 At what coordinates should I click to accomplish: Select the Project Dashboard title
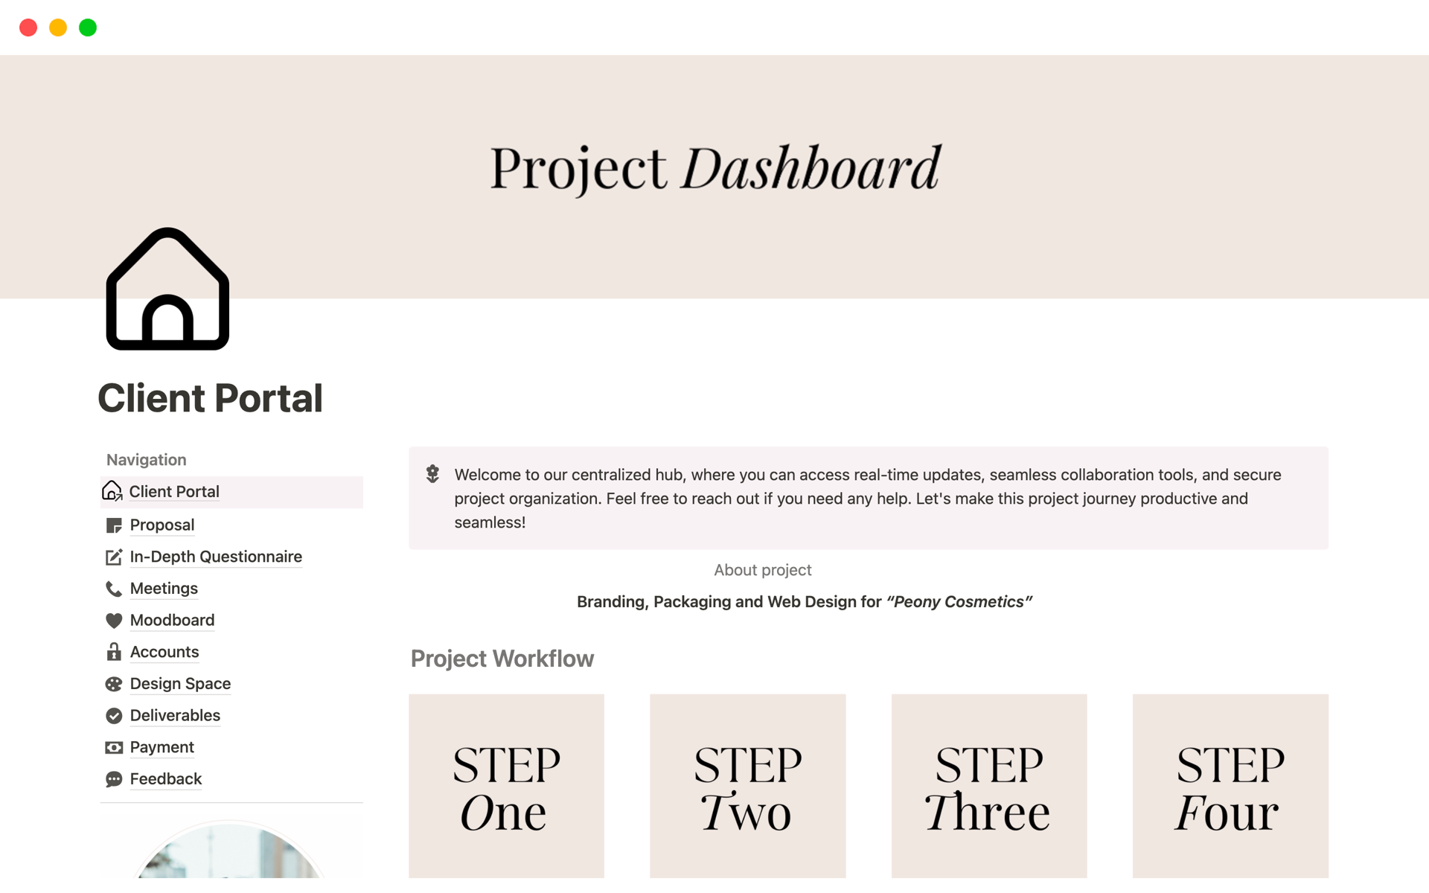point(714,164)
